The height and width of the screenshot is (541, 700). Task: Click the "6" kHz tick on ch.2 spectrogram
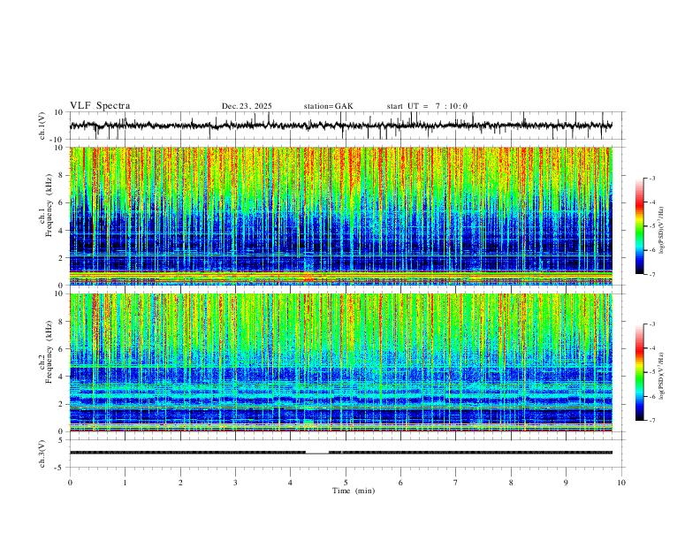(61, 349)
